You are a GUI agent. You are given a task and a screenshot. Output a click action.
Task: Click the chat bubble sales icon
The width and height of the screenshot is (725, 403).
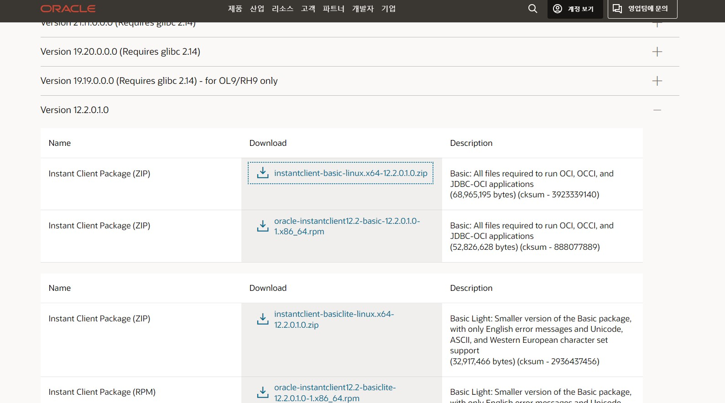pyautogui.click(x=617, y=9)
